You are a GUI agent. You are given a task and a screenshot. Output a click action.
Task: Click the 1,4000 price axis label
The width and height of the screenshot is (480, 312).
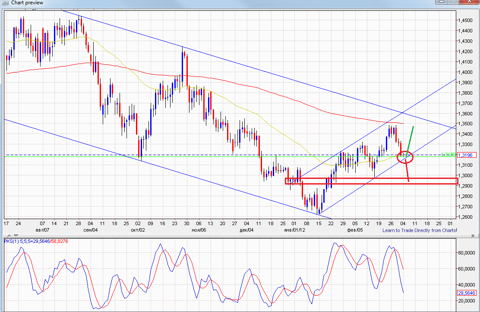tap(465, 72)
